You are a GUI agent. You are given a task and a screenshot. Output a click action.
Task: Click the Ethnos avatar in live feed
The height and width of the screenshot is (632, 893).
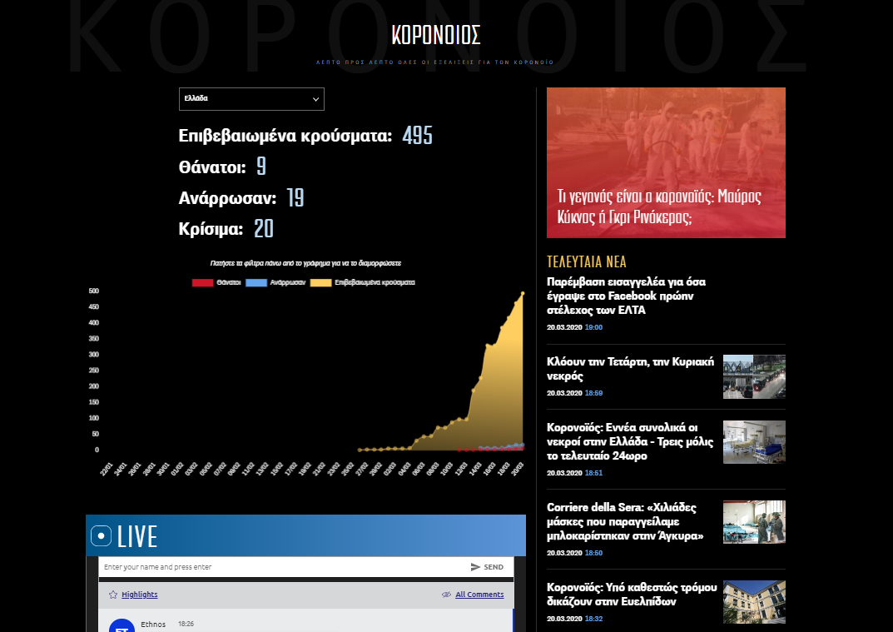[122, 626]
